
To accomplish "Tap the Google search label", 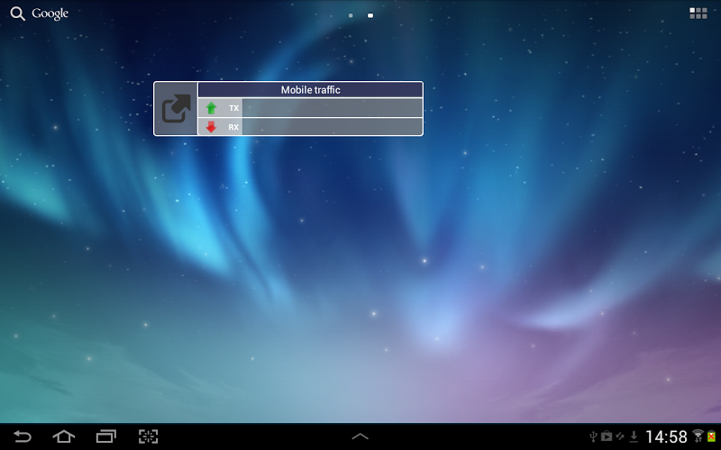I will point(50,13).
